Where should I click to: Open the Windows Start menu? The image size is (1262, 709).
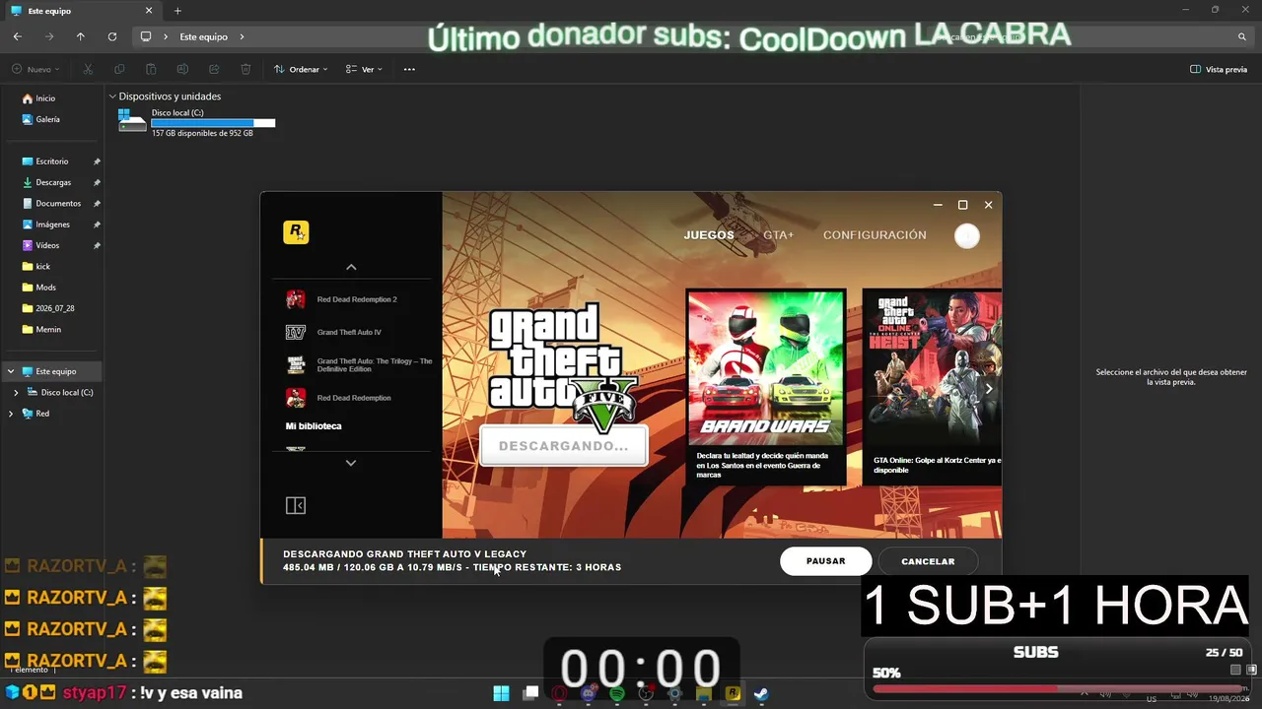point(501,693)
